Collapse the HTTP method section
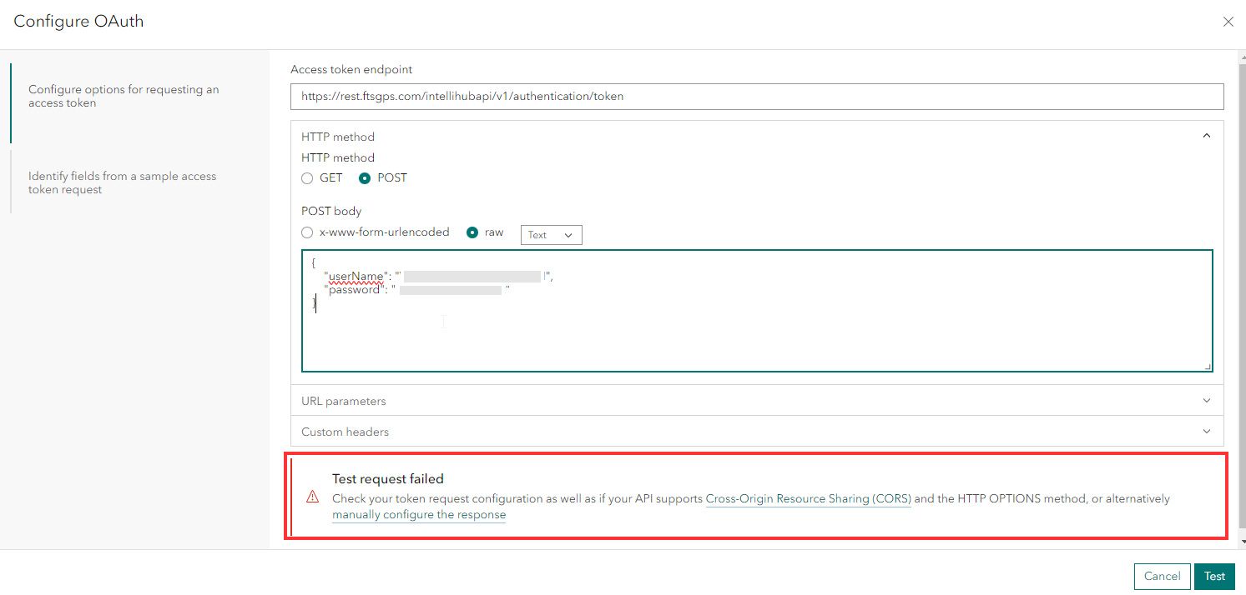 click(1207, 136)
